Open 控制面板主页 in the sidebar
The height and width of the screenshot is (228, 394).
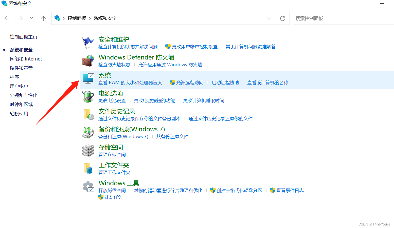(x=24, y=37)
